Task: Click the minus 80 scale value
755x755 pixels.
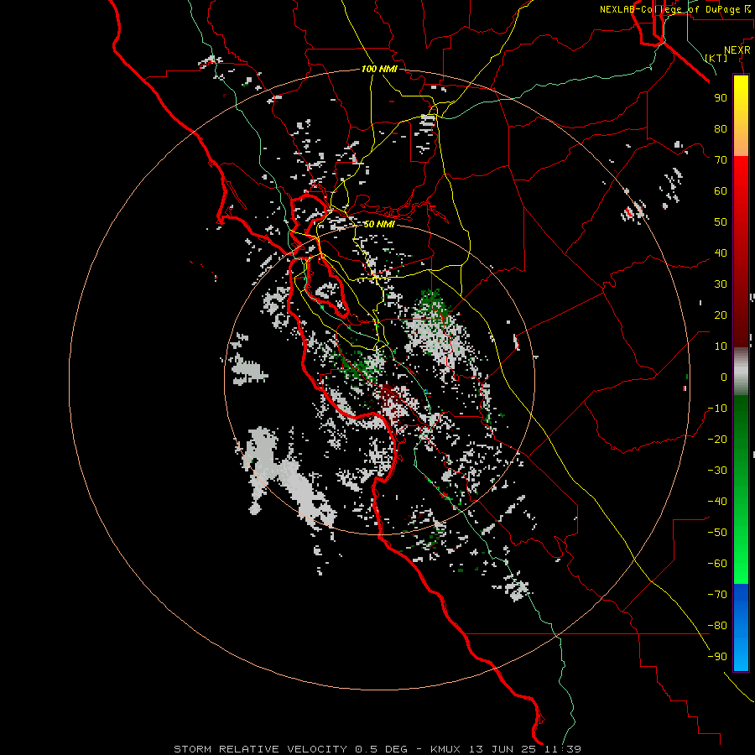Action: tap(717, 626)
